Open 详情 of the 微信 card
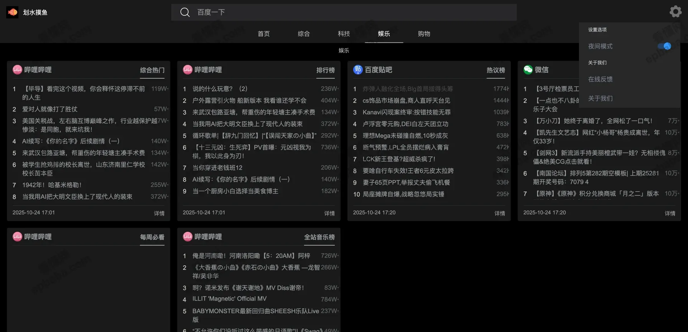 [x=670, y=213]
